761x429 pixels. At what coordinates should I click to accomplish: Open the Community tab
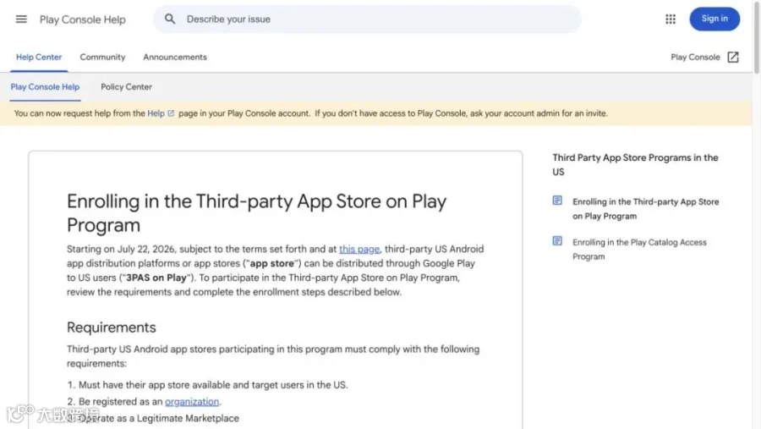[x=102, y=57]
